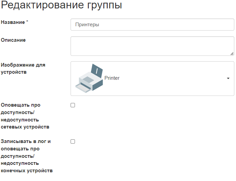Click the 'Редактирование группы' page heading
This screenshot has width=236, height=181.
(x=61, y=5)
